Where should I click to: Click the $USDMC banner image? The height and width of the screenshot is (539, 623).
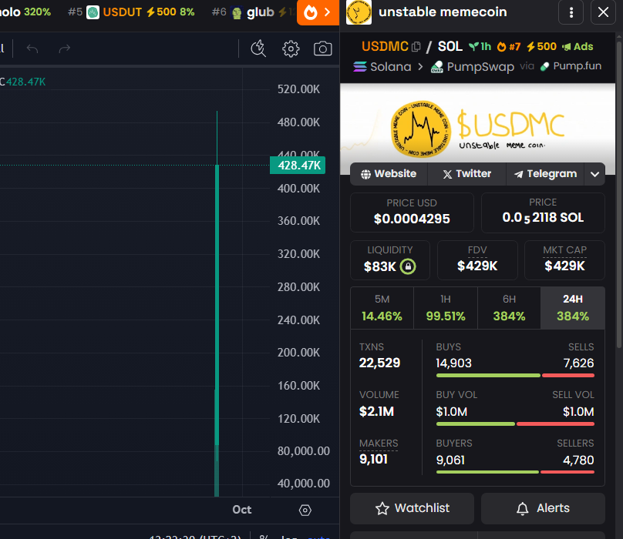tap(477, 129)
